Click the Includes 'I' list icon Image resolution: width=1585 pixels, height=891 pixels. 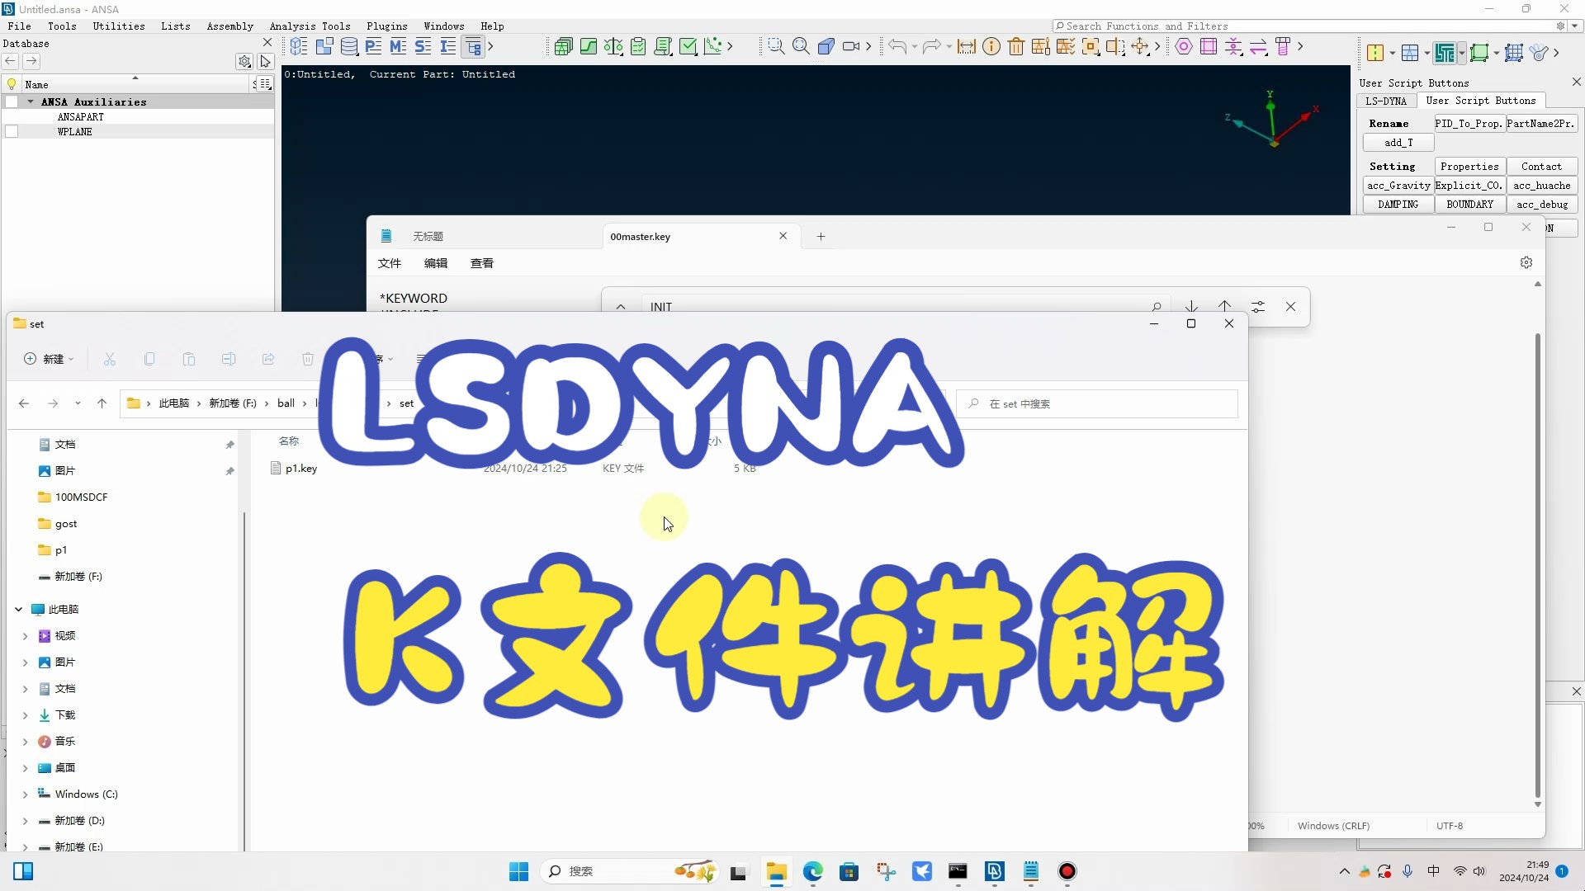[x=448, y=46]
